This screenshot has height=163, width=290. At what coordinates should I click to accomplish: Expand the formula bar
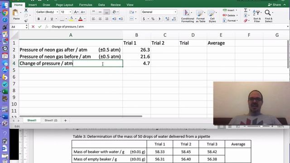pyautogui.click(x=288, y=27)
